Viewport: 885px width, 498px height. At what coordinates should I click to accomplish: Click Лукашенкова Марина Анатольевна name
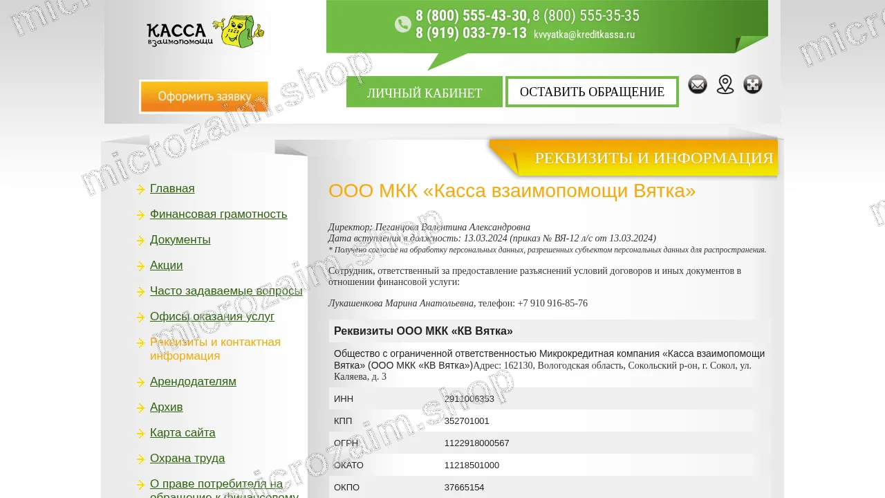[x=401, y=303]
